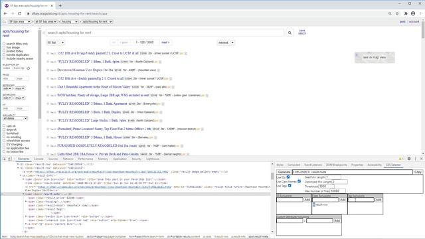425x239 pixels.
Task: Toggle the DevTools device toolbar icon
Action: [x=10, y=159]
